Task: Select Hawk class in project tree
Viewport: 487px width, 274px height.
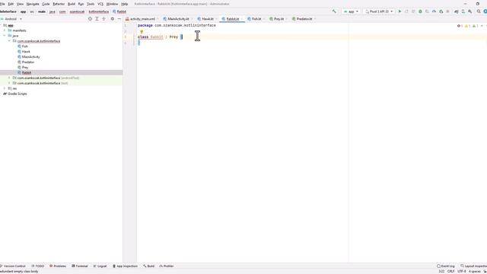Action: 26,52
